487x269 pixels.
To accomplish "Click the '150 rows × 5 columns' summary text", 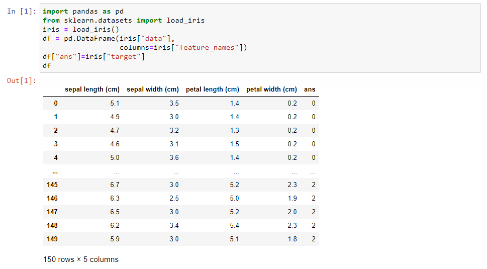I will point(81,259).
